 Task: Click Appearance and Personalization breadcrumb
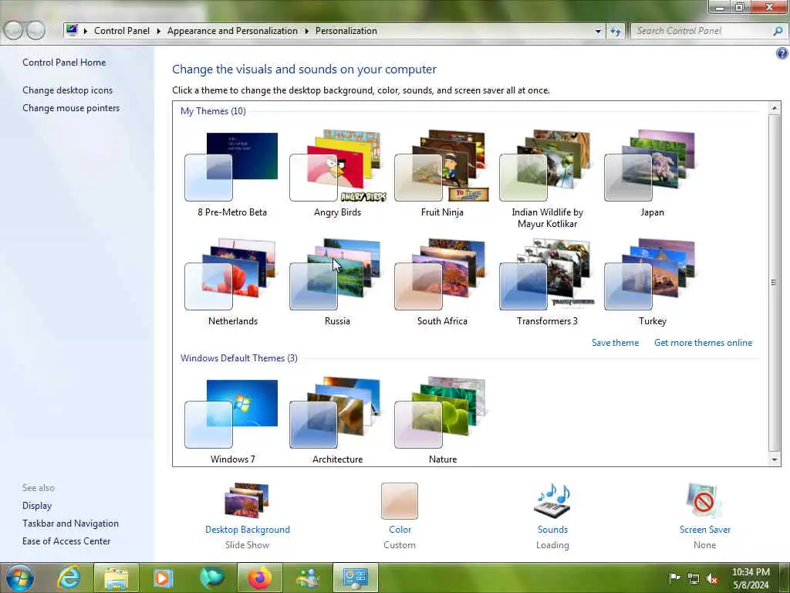232,31
